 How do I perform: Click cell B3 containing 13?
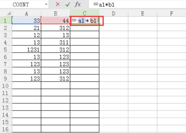click(x=56, y=35)
